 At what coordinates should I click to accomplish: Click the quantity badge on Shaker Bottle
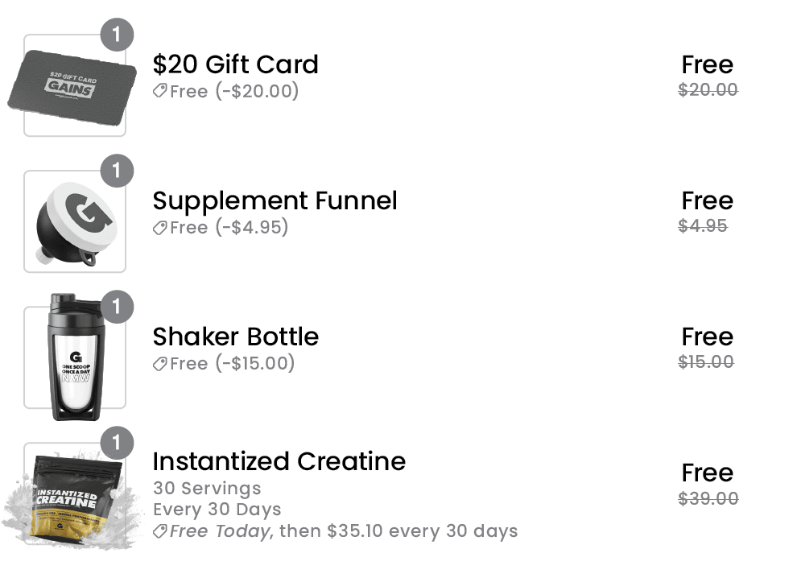[x=117, y=307]
